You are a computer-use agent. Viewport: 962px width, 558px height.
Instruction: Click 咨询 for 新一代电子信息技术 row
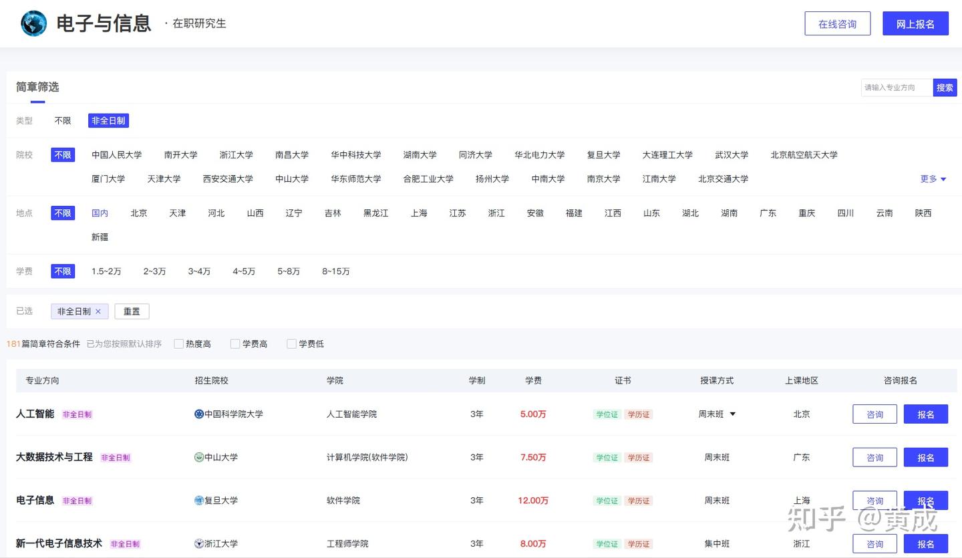(874, 544)
